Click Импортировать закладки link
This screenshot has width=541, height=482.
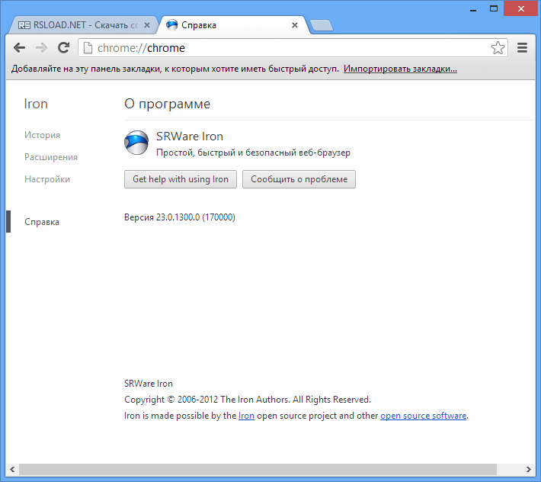400,69
